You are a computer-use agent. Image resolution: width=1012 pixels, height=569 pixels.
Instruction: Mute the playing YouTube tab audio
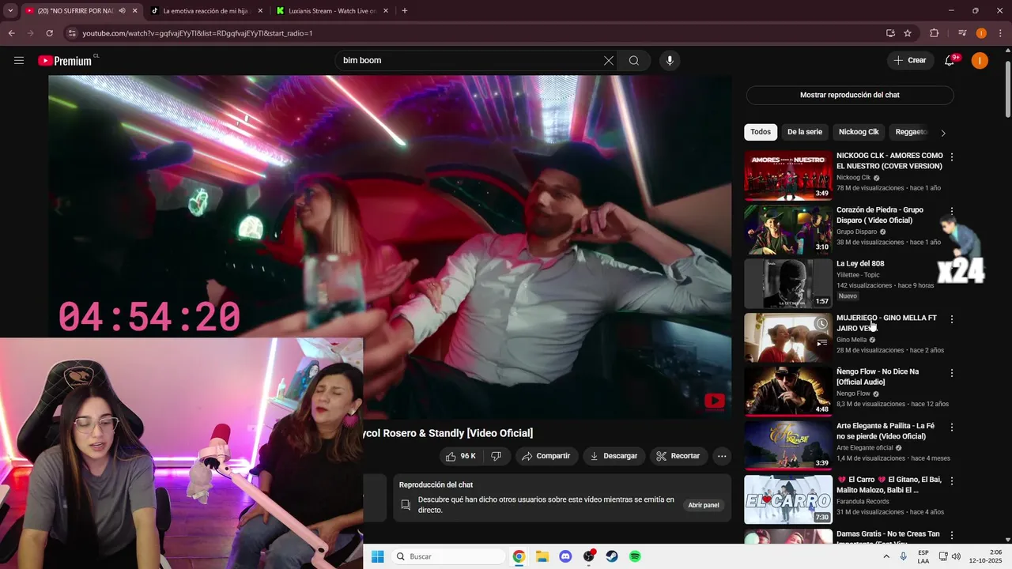122,11
